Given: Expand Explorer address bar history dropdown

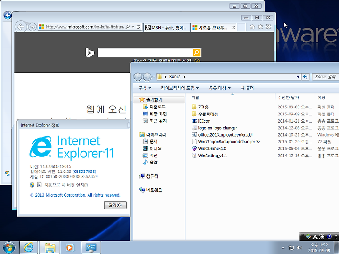Looking at the screenshot, I should (298, 77).
